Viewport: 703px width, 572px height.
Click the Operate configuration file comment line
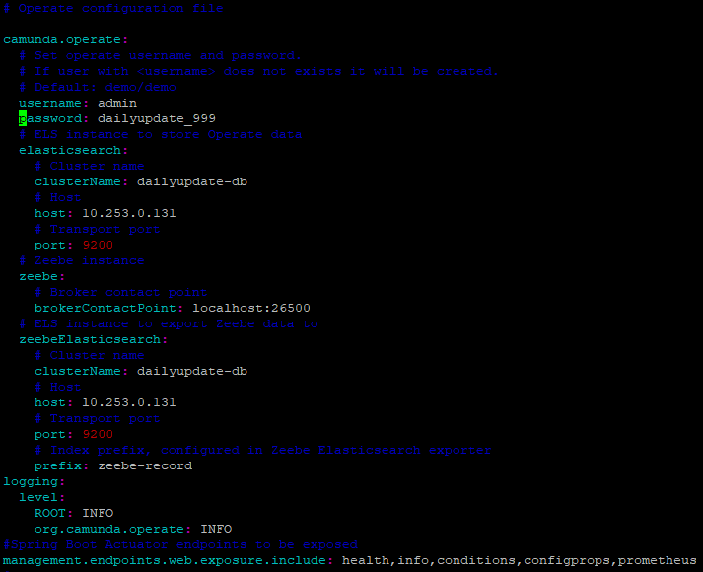[113, 8]
